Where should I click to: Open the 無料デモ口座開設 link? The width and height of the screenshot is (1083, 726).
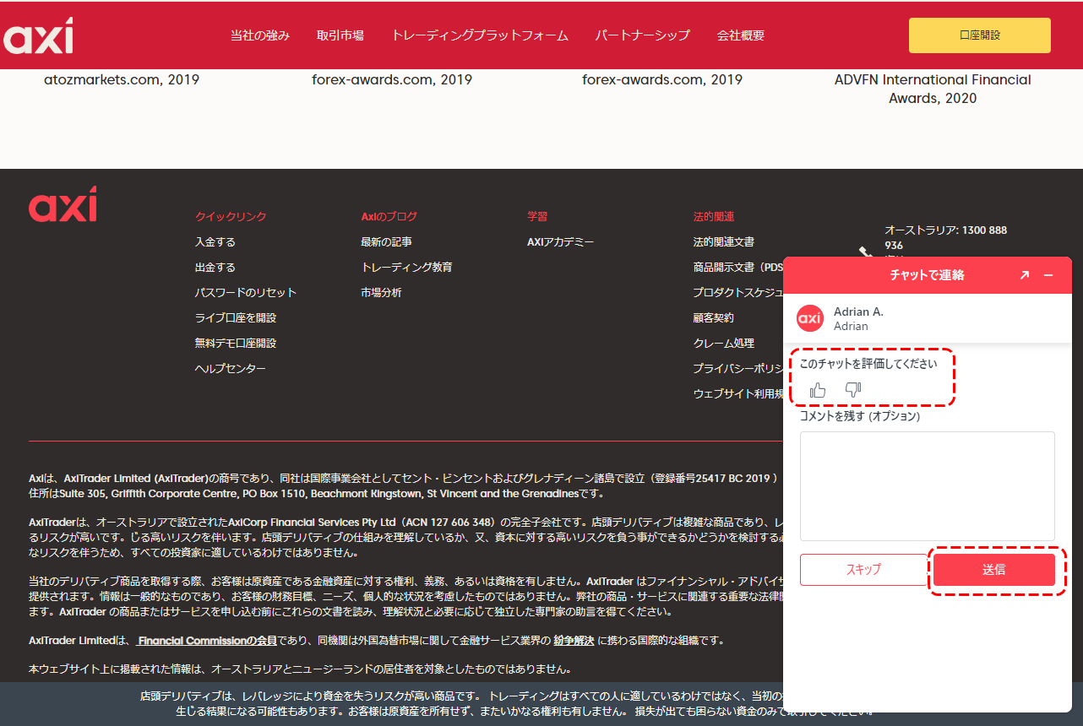(236, 344)
